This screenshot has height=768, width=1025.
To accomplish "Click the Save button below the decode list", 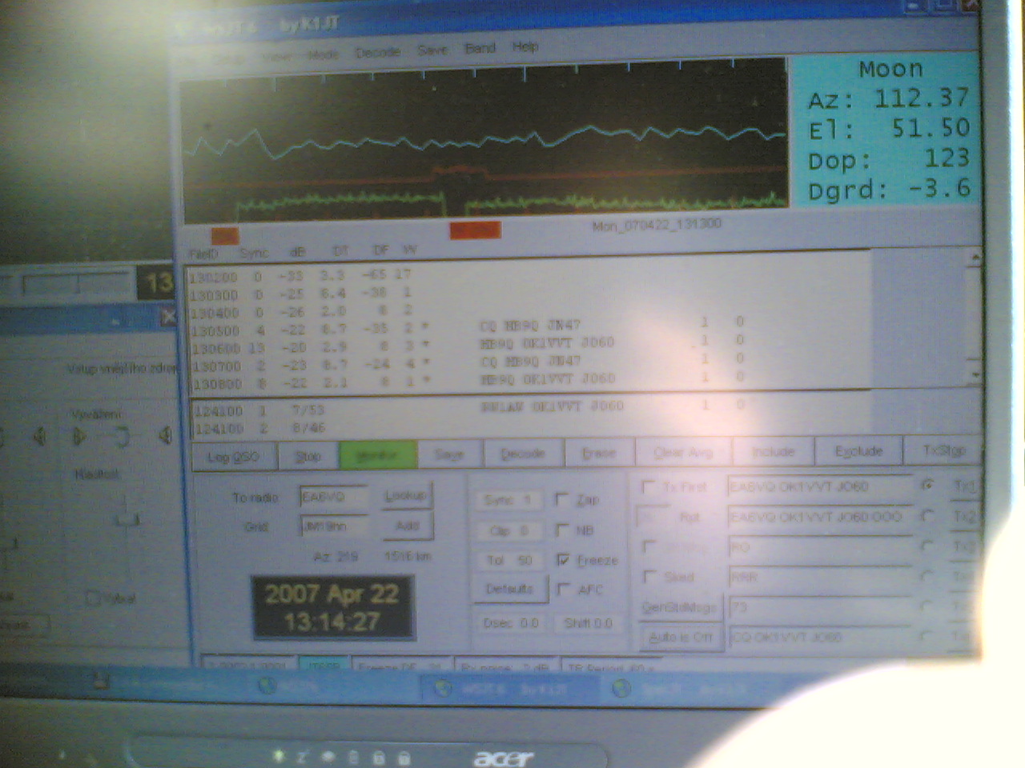I will click(449, 454).
